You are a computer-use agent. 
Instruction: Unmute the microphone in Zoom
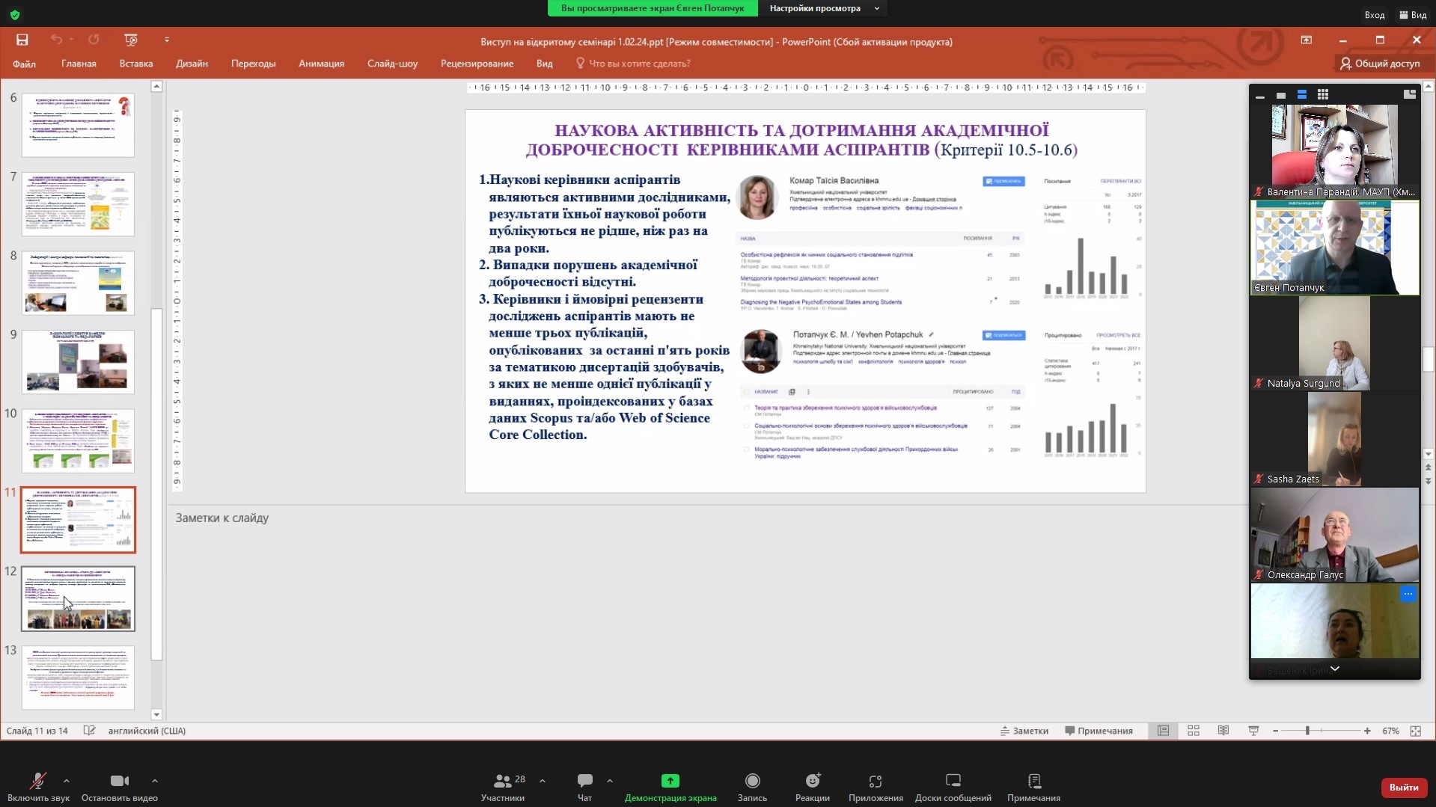pyautogui.click(x=37, y=781)
